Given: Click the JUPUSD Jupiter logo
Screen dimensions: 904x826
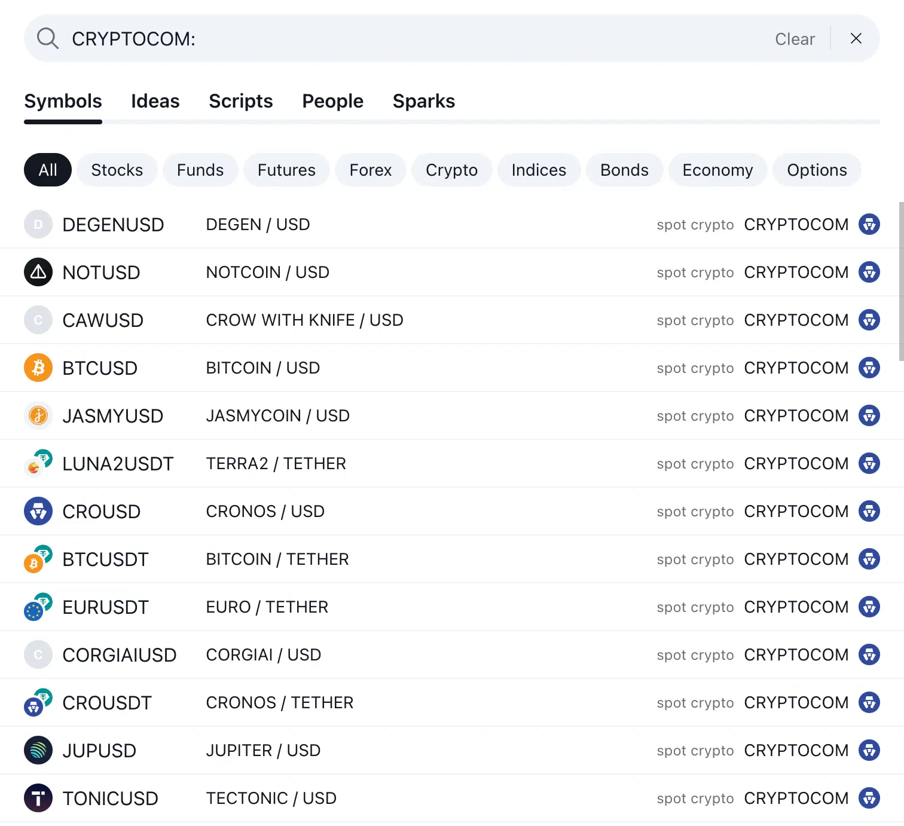Looking at the screenshot, I should coord(38,750).
